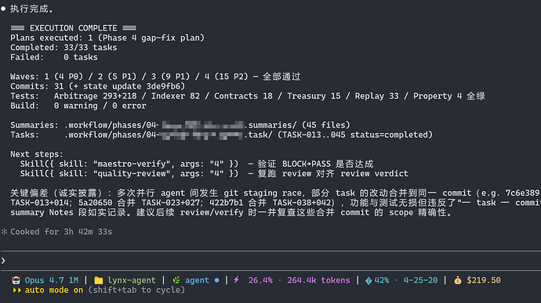This screenshot has height=303, width=541.
Task: Click the '26.4%' context usage value
Action: coord(260,280)
